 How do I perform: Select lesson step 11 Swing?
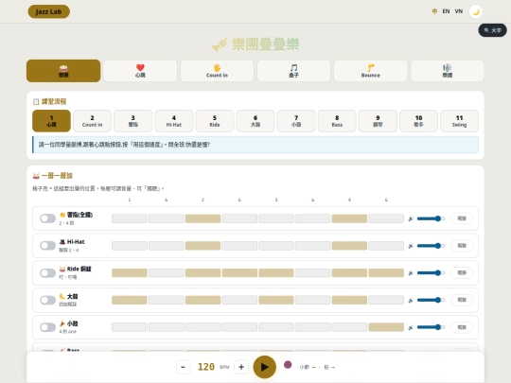pyautogui.click(x=459, y=121)
